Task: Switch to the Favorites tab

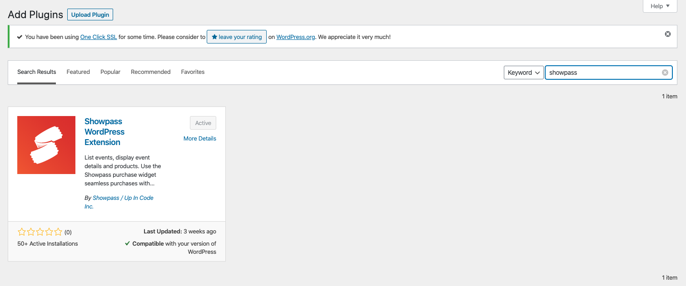Action: click(193, 72)
